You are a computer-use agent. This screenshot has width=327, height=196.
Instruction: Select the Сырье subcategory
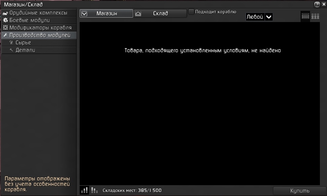pyautogui.click(x=23, y=43)
